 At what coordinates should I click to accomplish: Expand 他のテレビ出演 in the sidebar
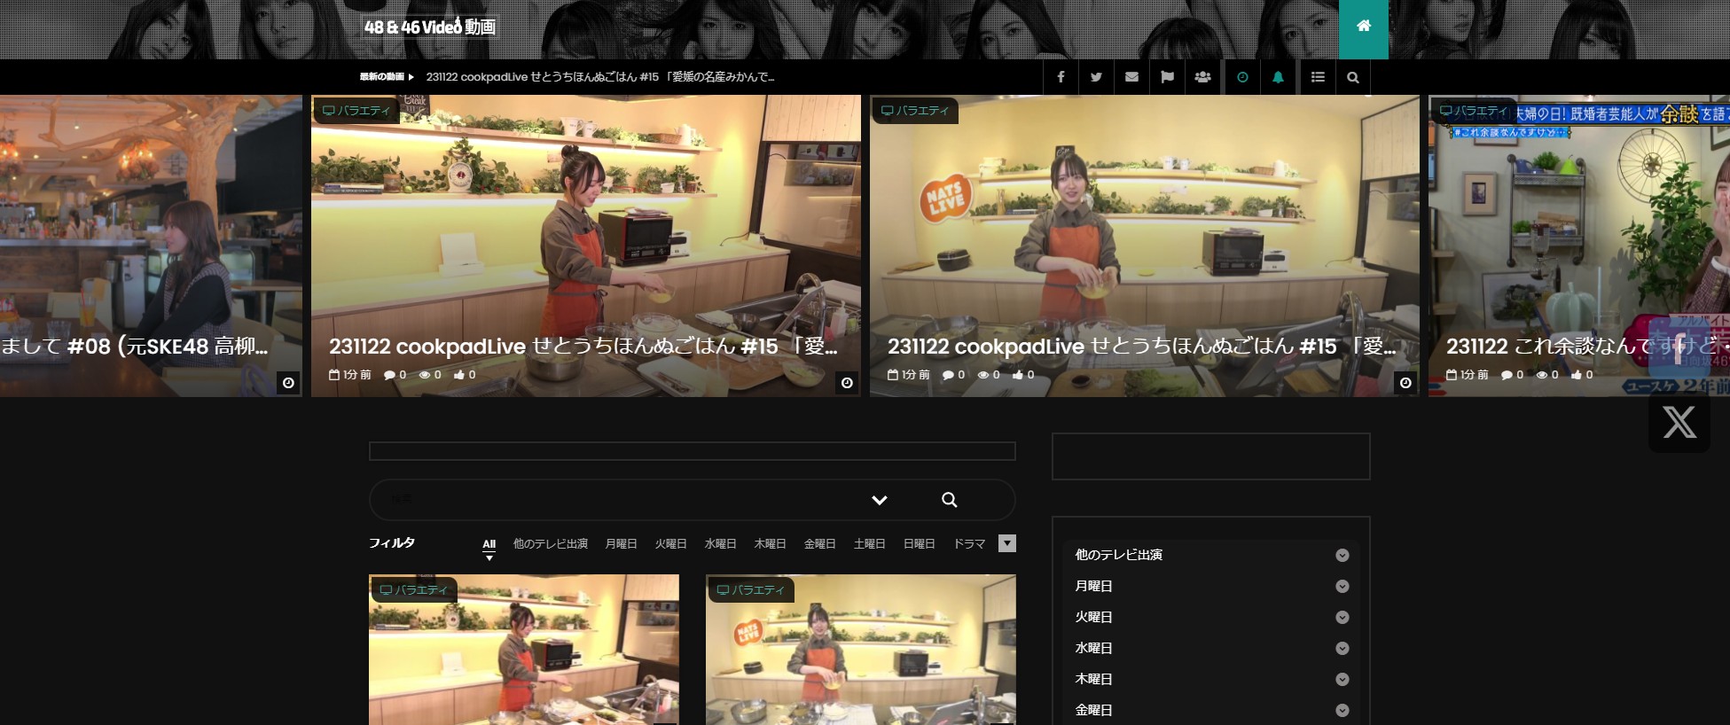(1342, 555)
